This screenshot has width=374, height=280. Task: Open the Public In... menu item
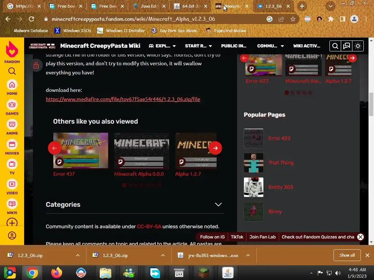pyautogui.click(x=234, y=46)
